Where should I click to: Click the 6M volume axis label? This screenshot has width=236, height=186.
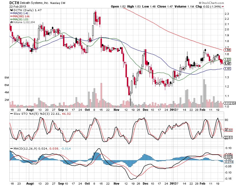7,85
